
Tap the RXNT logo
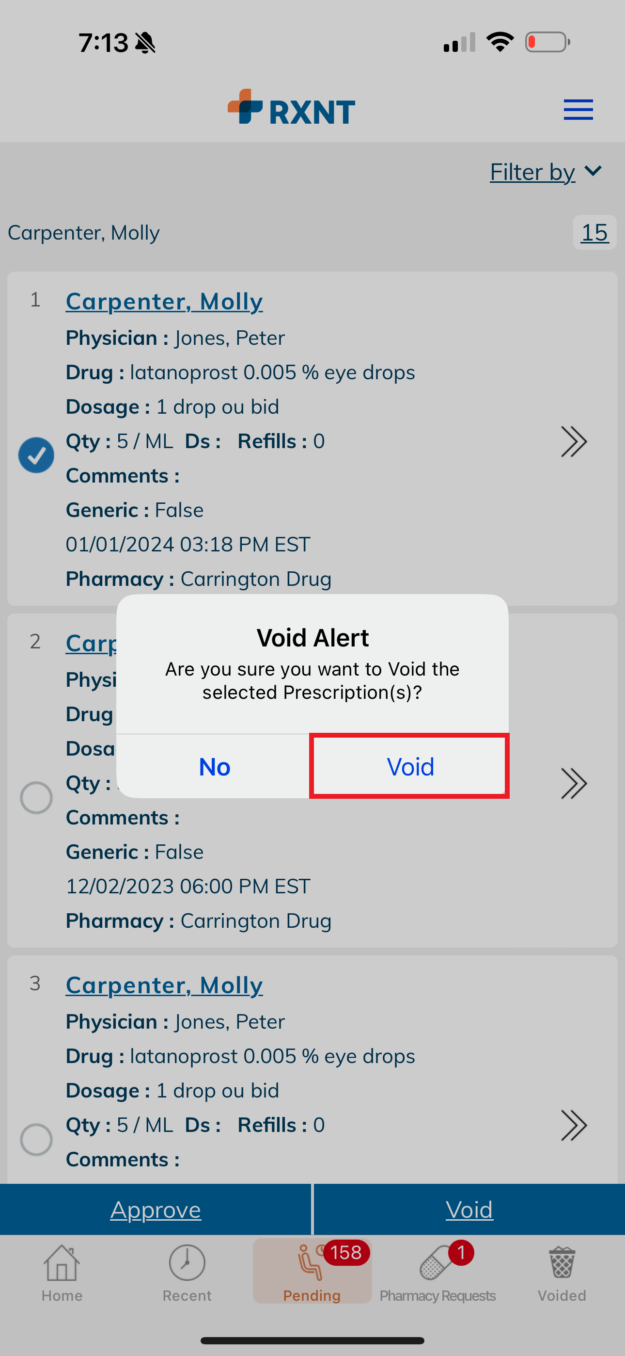tap(291, 107)
